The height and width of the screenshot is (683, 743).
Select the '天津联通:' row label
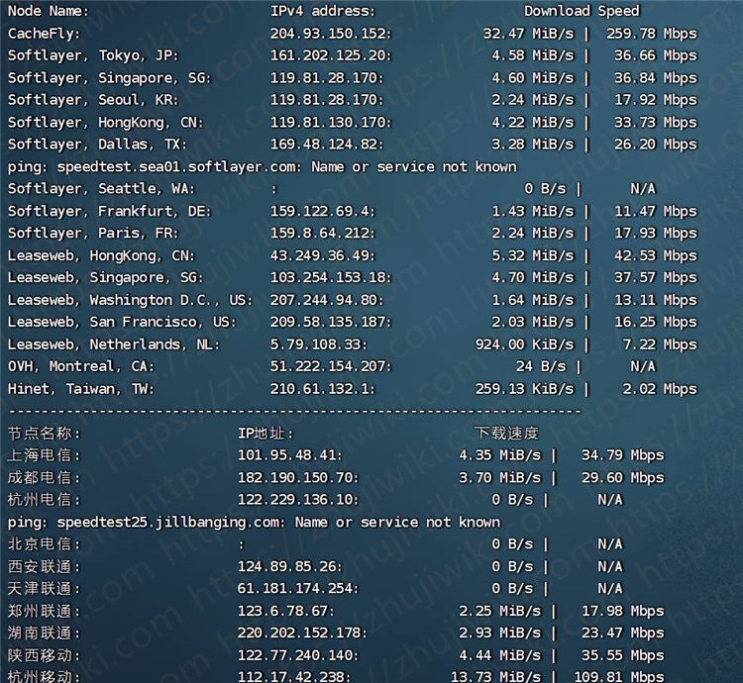(44, 589)
